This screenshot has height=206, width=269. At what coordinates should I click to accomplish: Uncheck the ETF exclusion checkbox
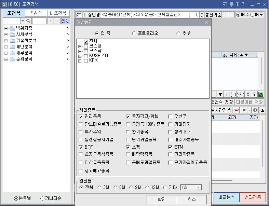tap(81, 147)
